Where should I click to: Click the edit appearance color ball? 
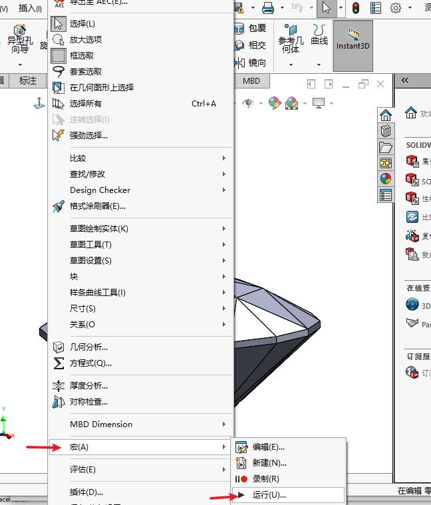(x=275, y=103)
